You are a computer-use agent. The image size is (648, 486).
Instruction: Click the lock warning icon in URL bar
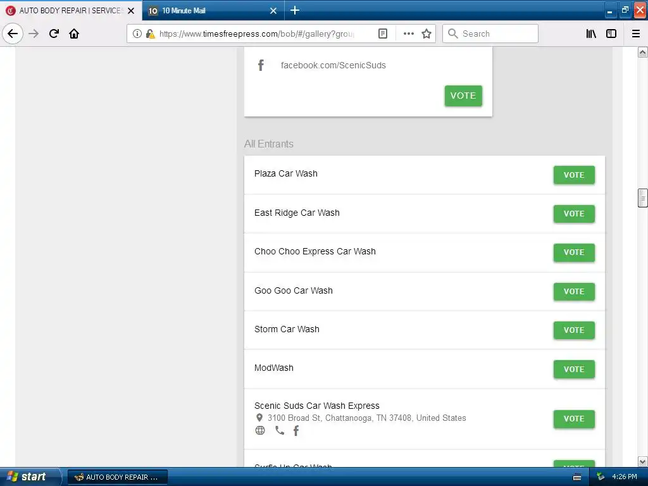click(150, 34)
